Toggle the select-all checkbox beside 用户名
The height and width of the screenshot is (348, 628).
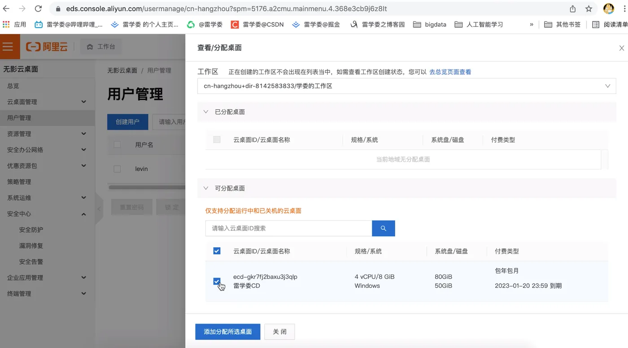[117, 145]
